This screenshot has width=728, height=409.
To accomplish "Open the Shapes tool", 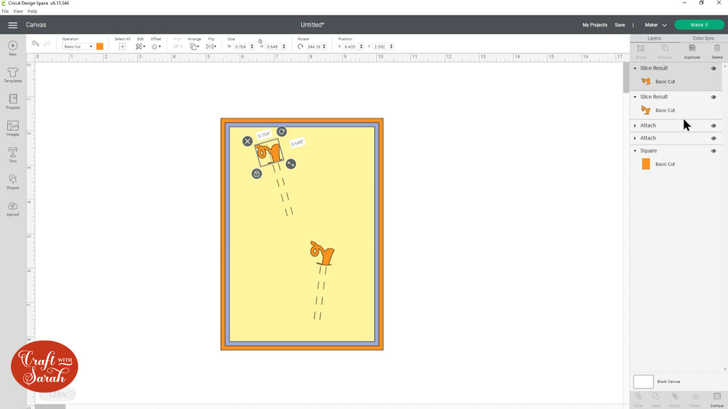I will click(x=13, y=181).
